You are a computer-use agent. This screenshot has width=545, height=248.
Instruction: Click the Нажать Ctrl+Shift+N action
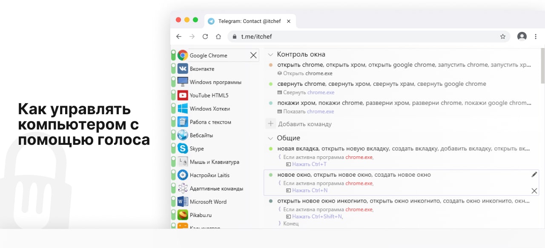coord(314,217)
